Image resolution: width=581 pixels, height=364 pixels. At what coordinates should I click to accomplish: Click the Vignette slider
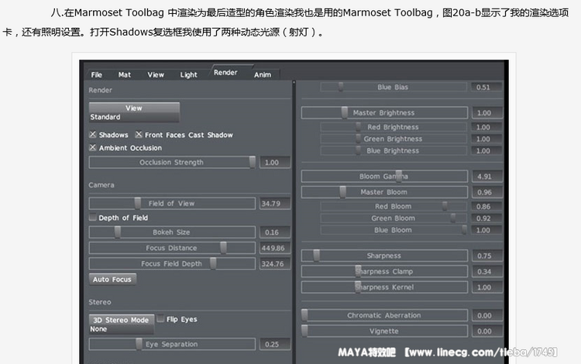coord(383,331)
